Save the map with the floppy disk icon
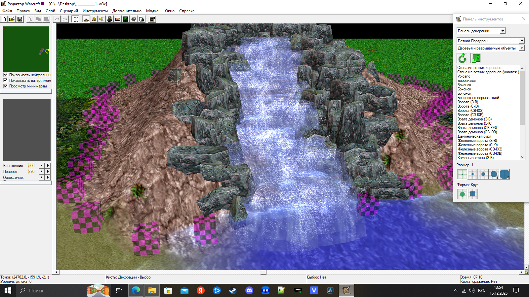 20,19
